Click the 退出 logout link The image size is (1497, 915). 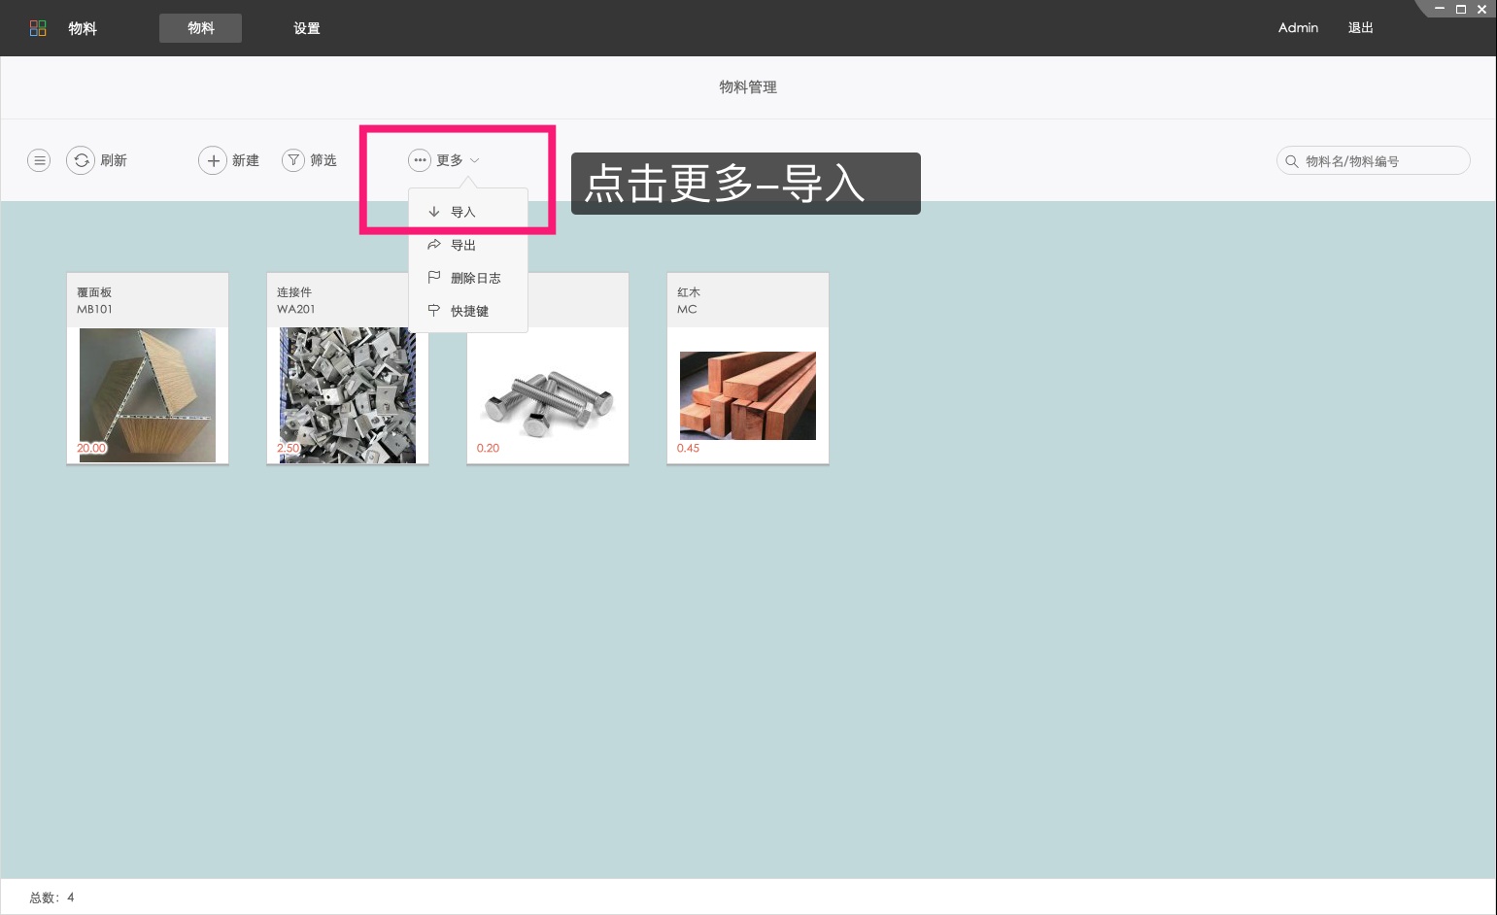pos(1360,28)
